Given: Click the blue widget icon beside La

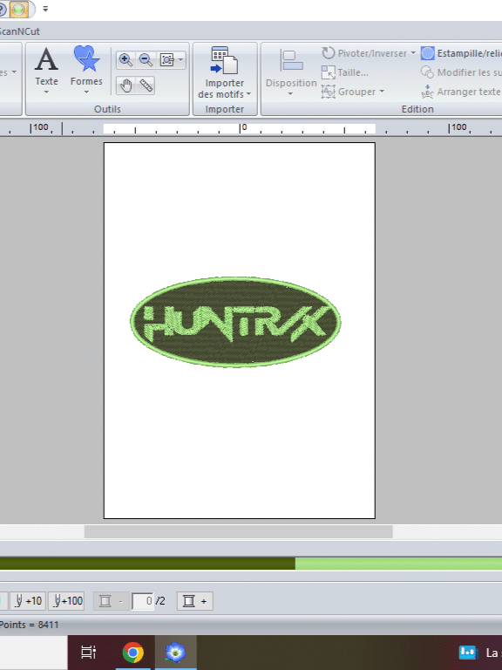Looking at the screenshot, I should (468, 653).
